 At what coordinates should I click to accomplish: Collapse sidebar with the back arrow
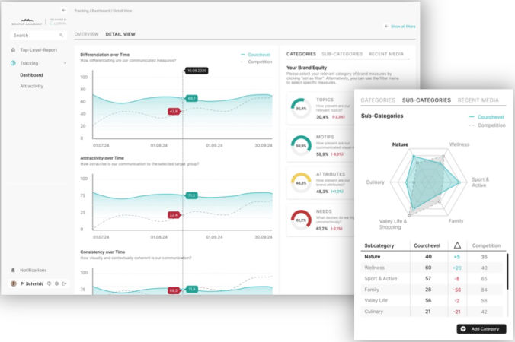point(62,11)
